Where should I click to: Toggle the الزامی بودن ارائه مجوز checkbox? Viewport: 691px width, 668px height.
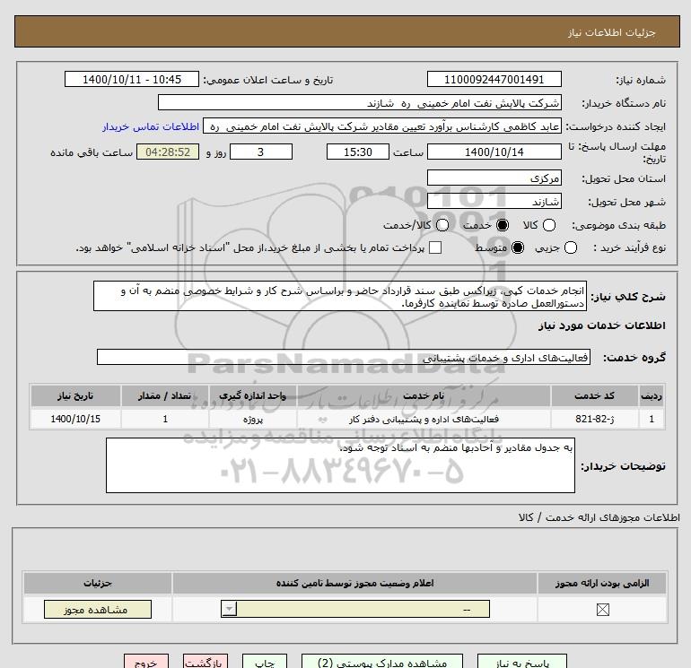(602, 610)
